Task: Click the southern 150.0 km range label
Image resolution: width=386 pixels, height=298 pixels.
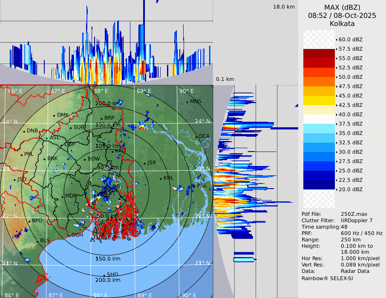Action: click(x=107, y=259)
